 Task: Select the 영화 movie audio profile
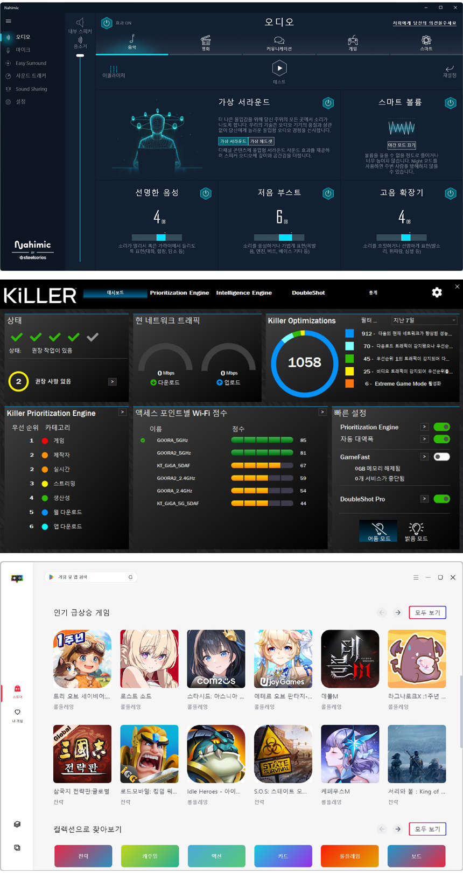pyautogui.click(x=206, y=41)
